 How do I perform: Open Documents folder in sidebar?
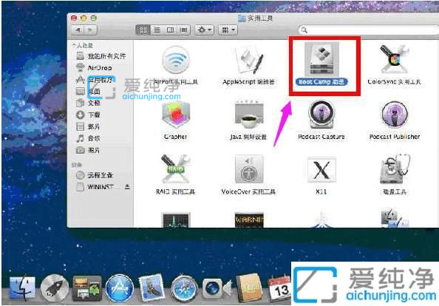click(x=89, y=103)
